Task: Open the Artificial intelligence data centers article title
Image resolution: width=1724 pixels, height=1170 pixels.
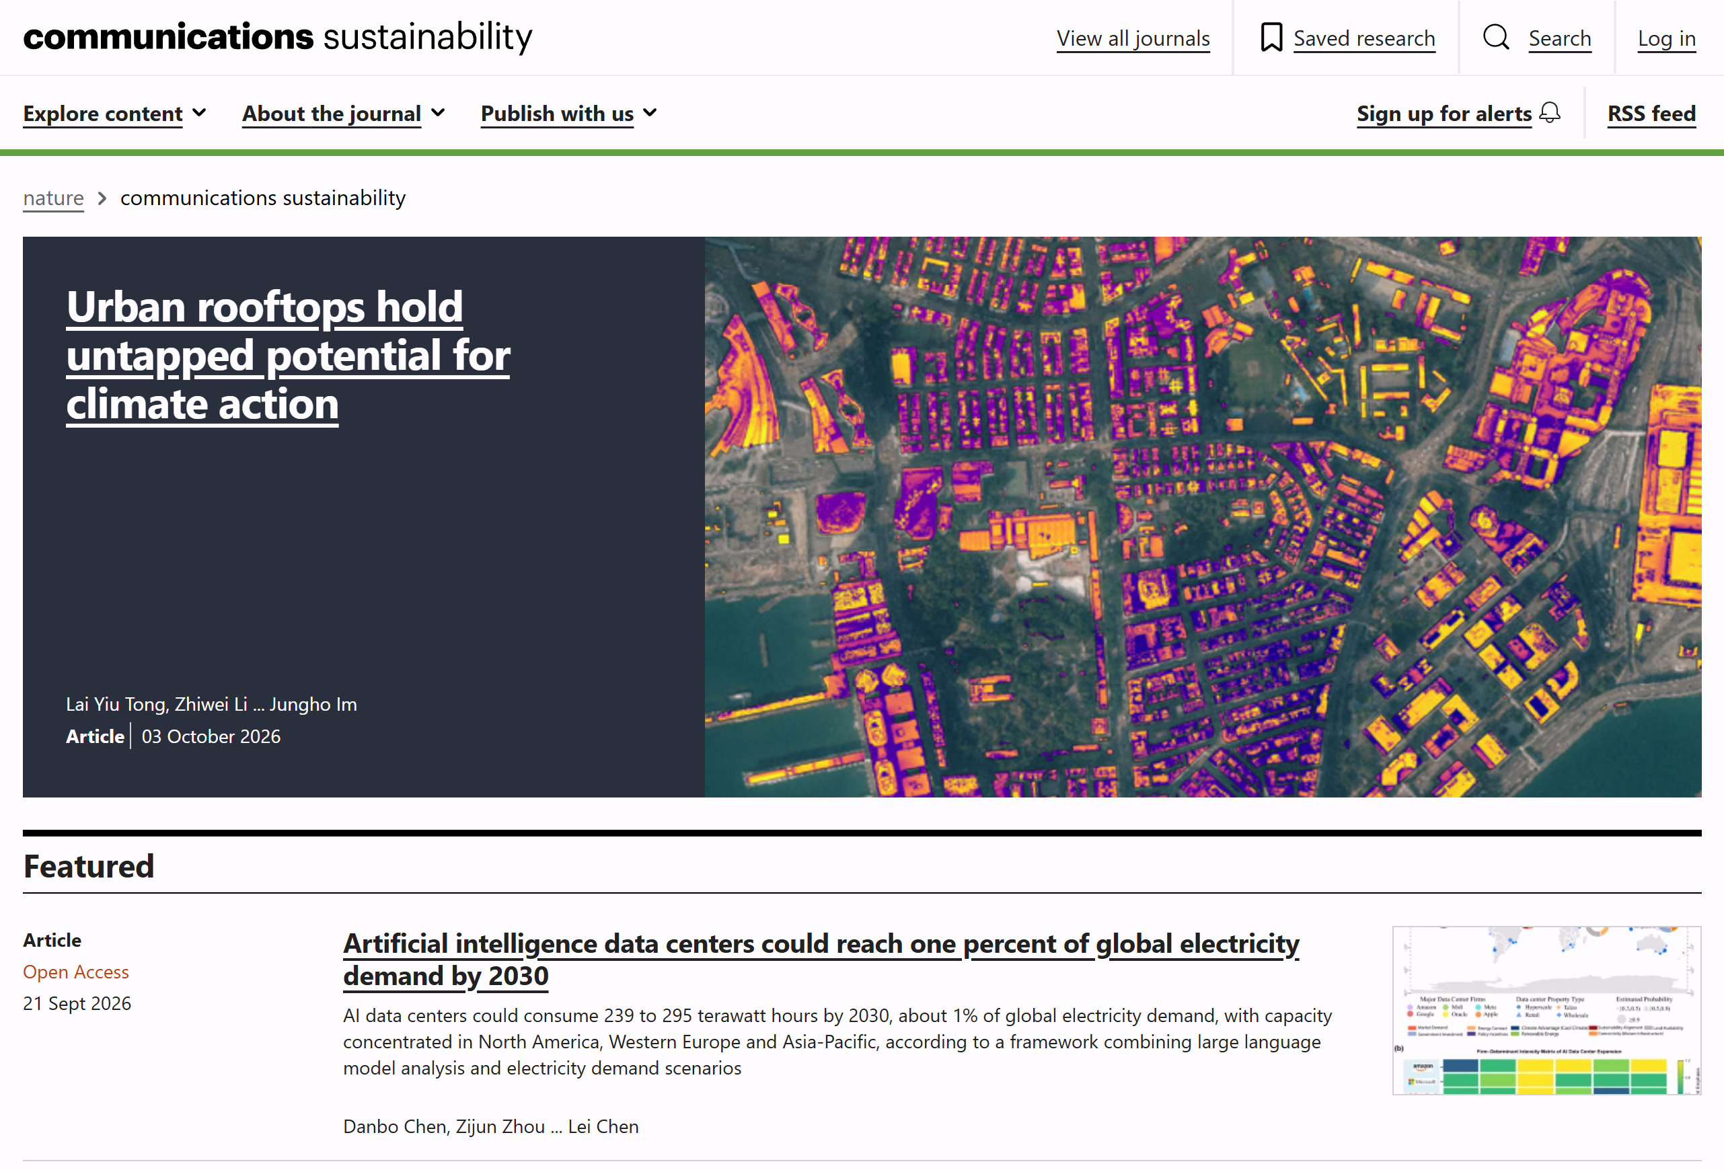Action: coord(821,959)
